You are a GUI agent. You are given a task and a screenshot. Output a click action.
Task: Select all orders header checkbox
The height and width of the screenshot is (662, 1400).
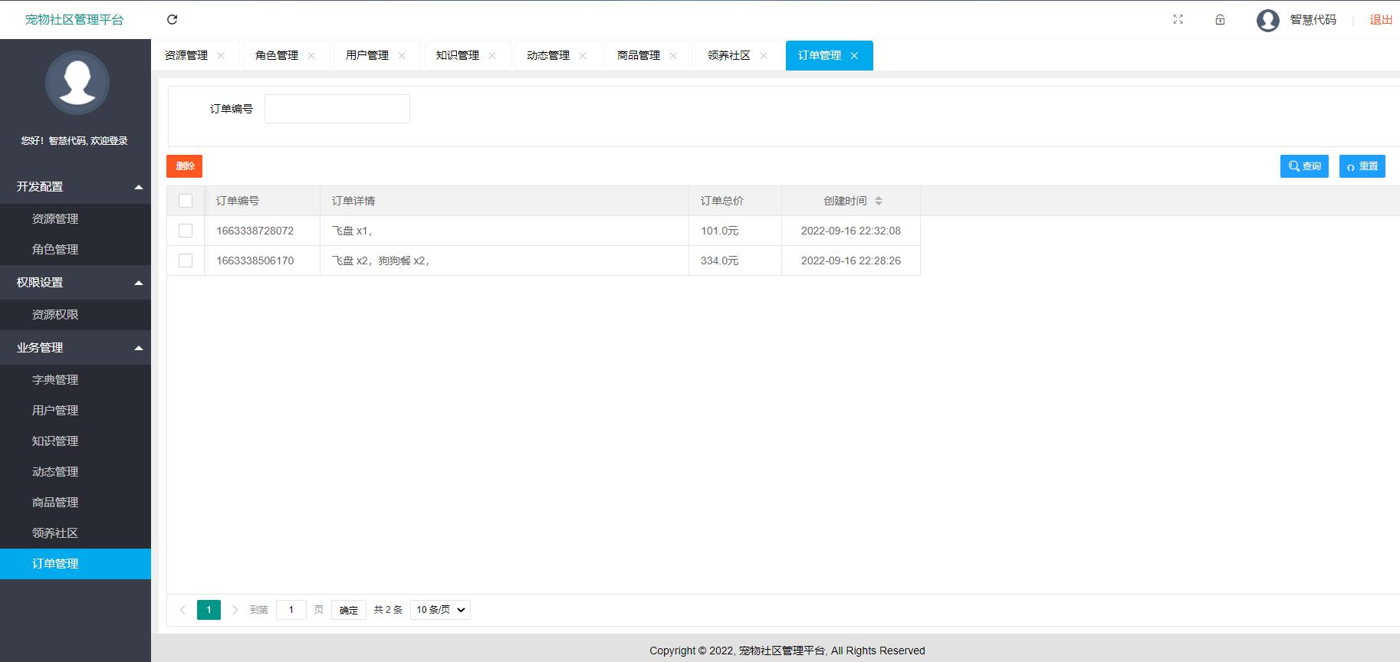(186, 201)
